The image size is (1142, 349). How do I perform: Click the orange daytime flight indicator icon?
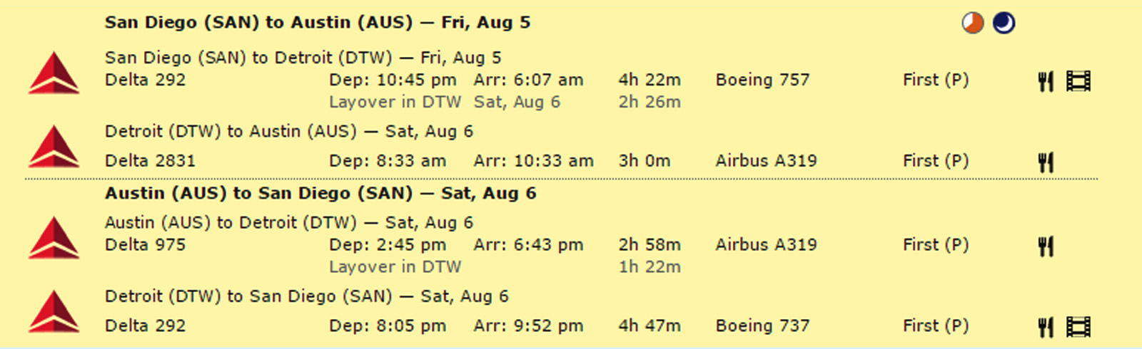point(973,24)
